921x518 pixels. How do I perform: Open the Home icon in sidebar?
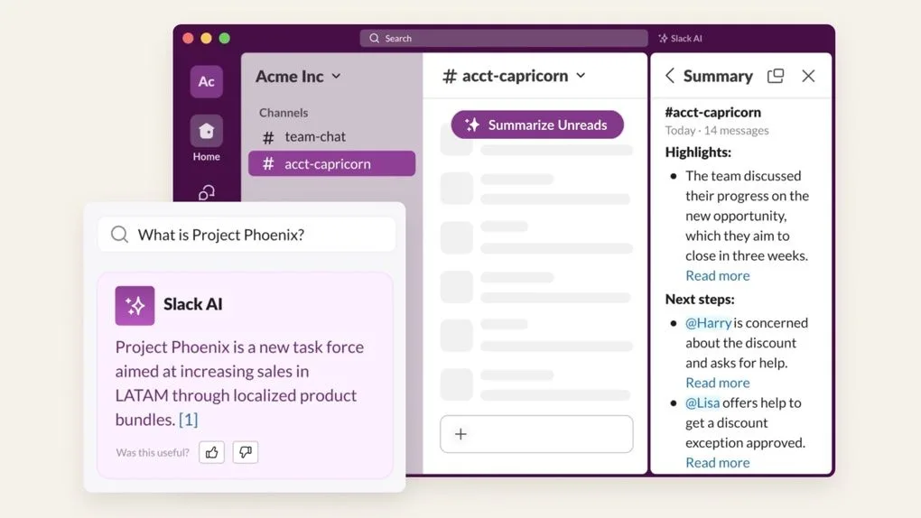pos(206,131)
